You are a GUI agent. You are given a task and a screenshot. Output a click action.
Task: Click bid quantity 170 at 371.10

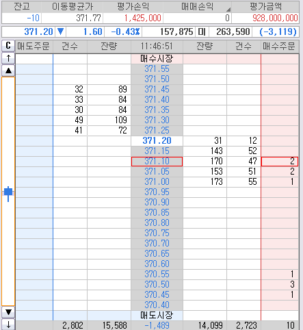205,162
